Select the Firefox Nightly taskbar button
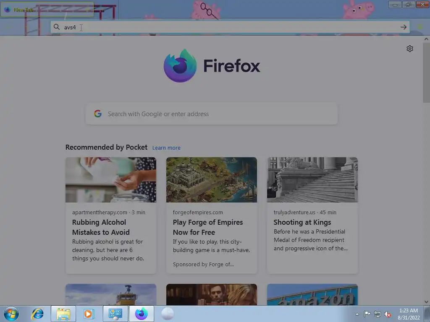The height and width of the screenshot is (322, 430). tap(141, 314)
